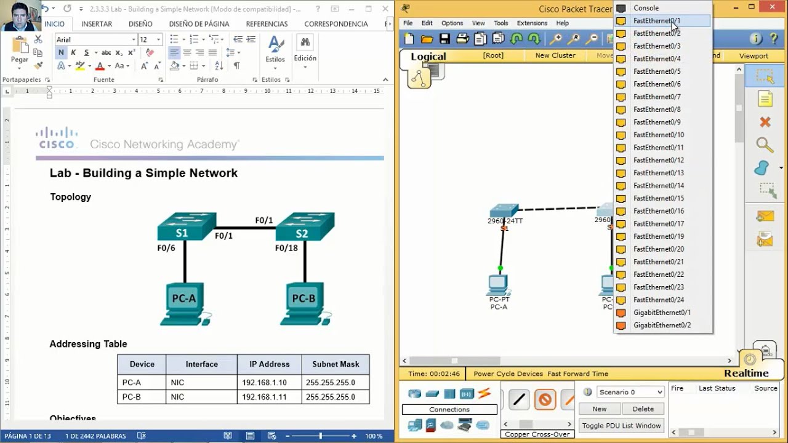The width and height of the screenshot is (788, 443).
Task: Select FastEthernet0/12 port entry
Action: 662,160
